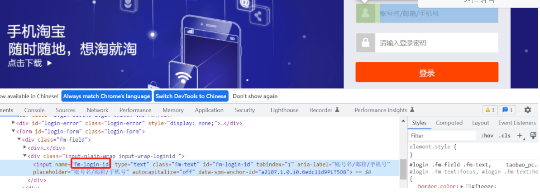Click Don't show again
The image size is (540, 193).
255,96
